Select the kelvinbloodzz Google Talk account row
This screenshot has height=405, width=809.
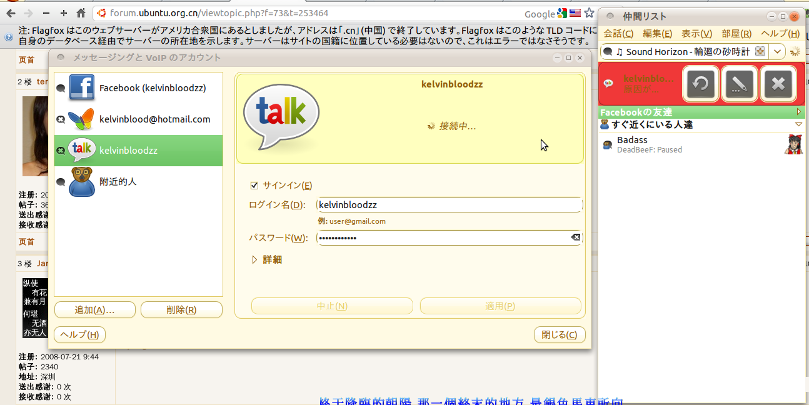coord(138,151)
